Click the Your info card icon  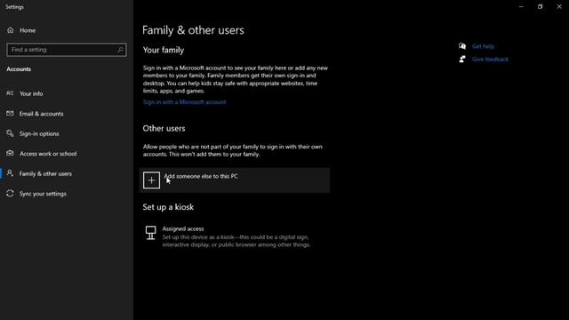[10, 93]
